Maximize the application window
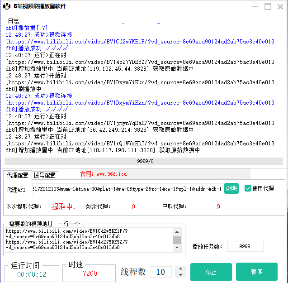288x283 pixels. [x=268, y=6]
